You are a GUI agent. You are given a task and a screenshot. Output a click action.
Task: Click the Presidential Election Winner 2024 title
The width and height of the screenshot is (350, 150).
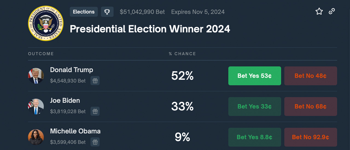pyautogui.click(x=150, y=29)
